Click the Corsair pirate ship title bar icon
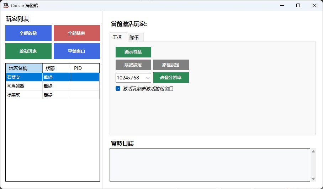Image resolution: width=323 pixels, height=189 pixels. pos(6,5)
